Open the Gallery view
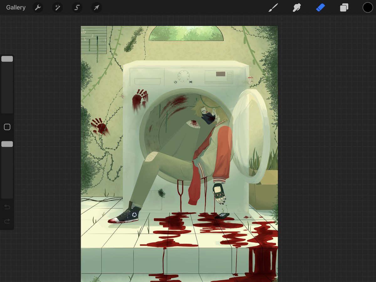Image resolution: width=376 pixels, height=282 pixels. 16,8
